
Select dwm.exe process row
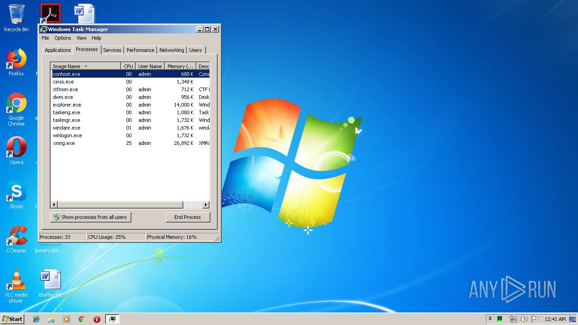(x=130, y=97)
